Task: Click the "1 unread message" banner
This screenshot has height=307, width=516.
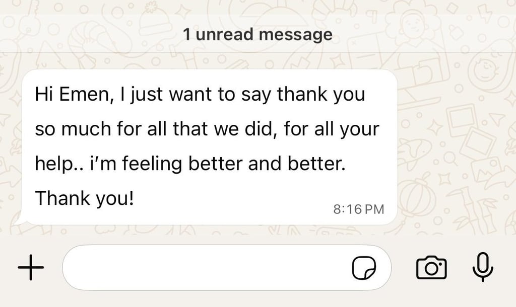Action: (257, 35)
